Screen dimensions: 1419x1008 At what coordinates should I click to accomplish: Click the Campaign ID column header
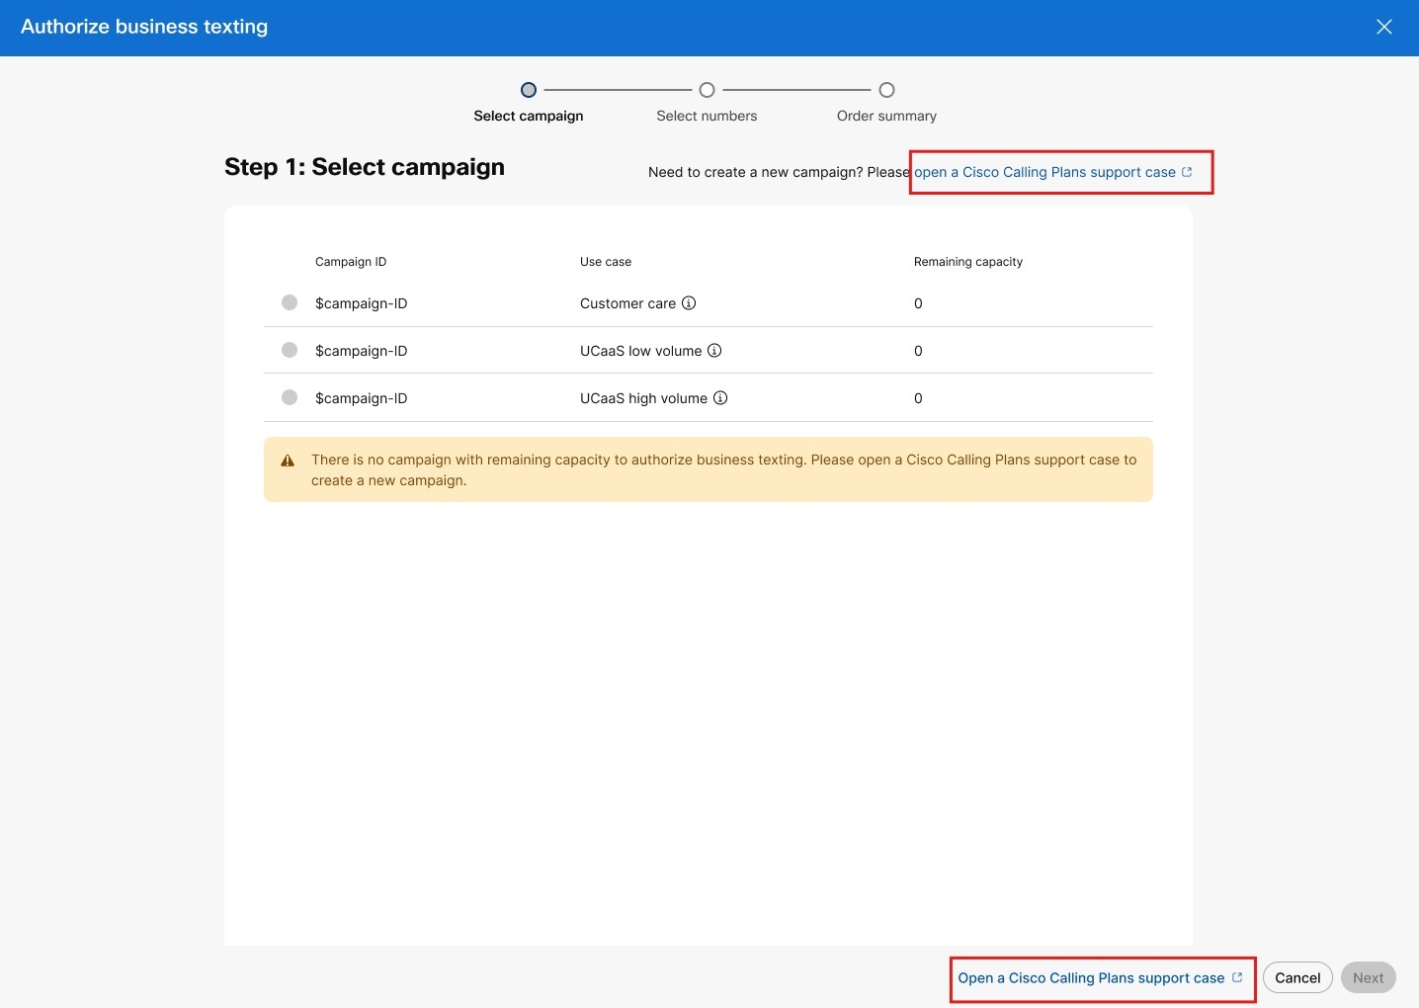click(x=351, y=261)
